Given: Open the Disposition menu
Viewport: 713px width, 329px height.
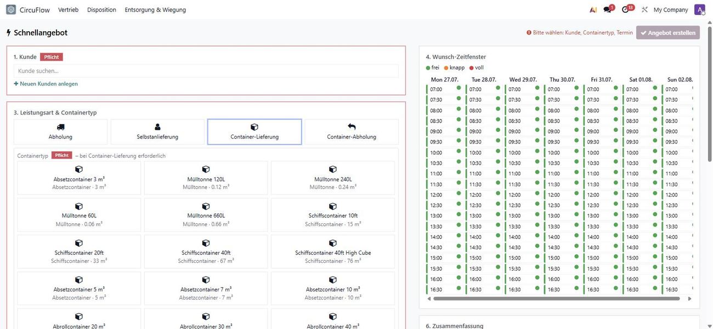Looking at the screenshot, I should click(x=101, y=10).
